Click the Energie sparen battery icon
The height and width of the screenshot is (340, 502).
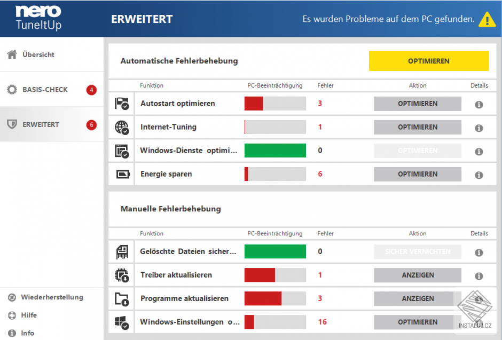pyautogui.click(x=123, y=175)
